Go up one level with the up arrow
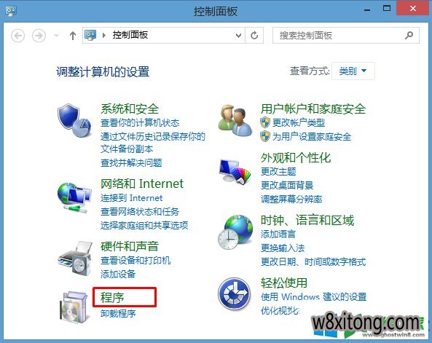 tap(72, 36)
